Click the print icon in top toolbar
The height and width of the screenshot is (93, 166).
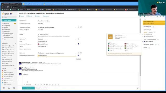[x=140, y=16]
